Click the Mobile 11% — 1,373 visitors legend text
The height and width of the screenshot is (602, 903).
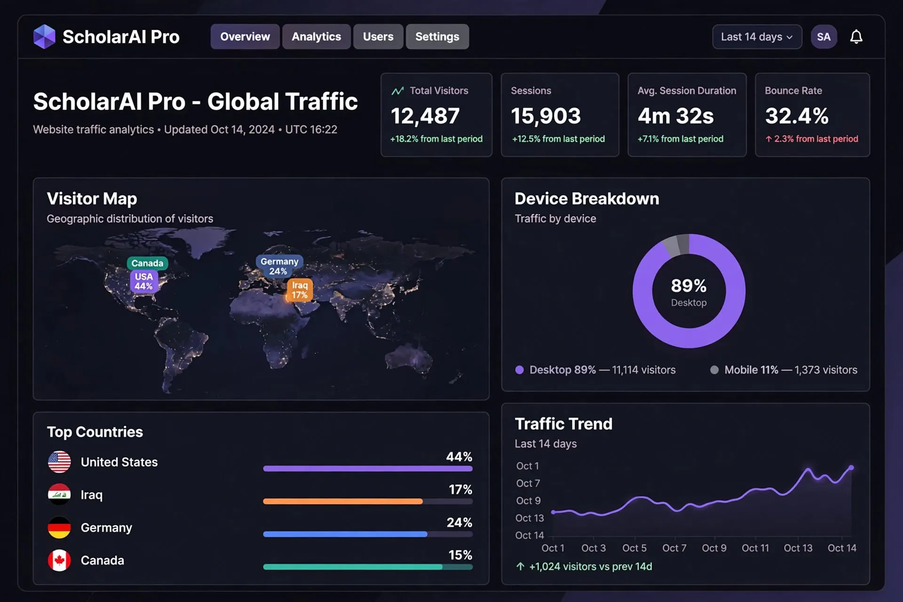click(x=791, y=370)
